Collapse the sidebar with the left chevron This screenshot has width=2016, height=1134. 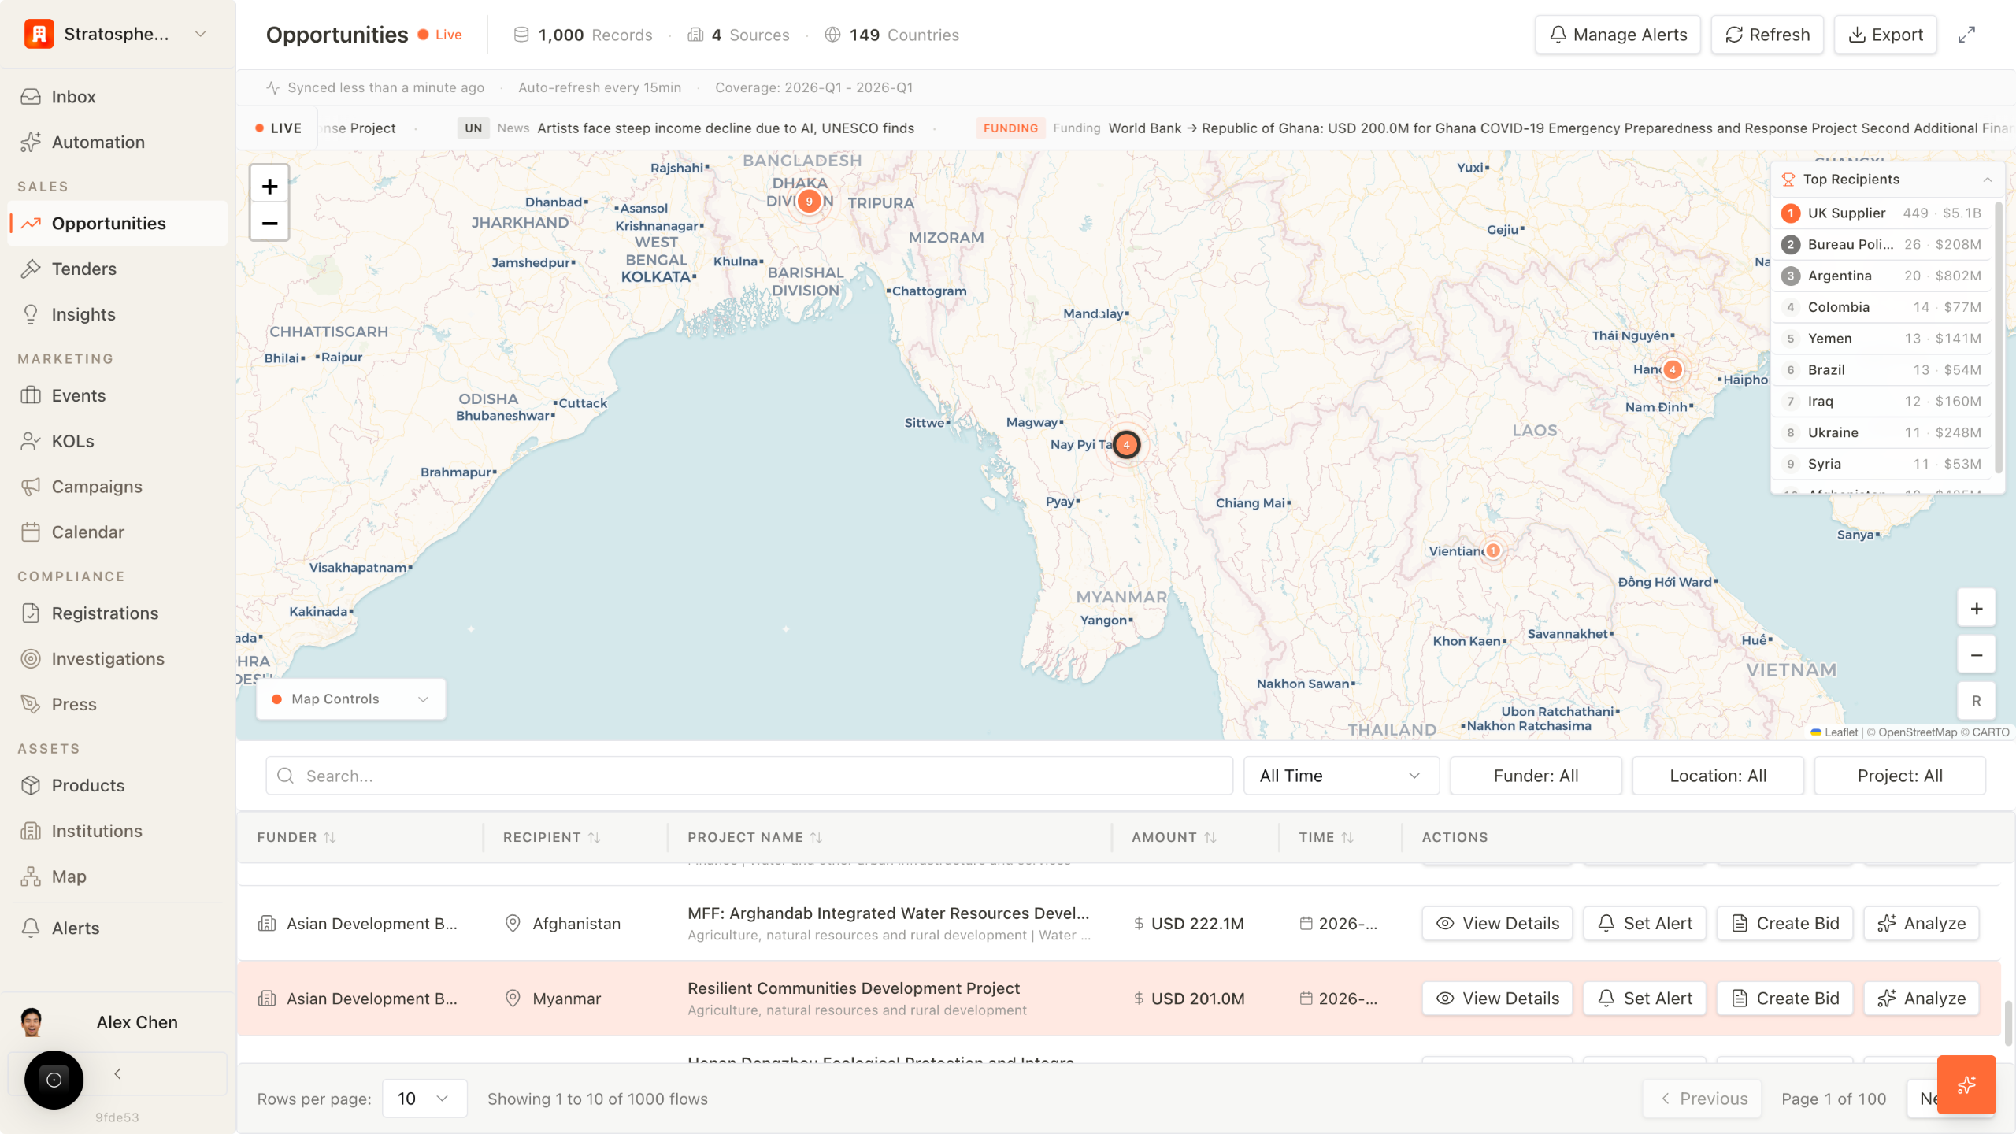click(117, 1073)
